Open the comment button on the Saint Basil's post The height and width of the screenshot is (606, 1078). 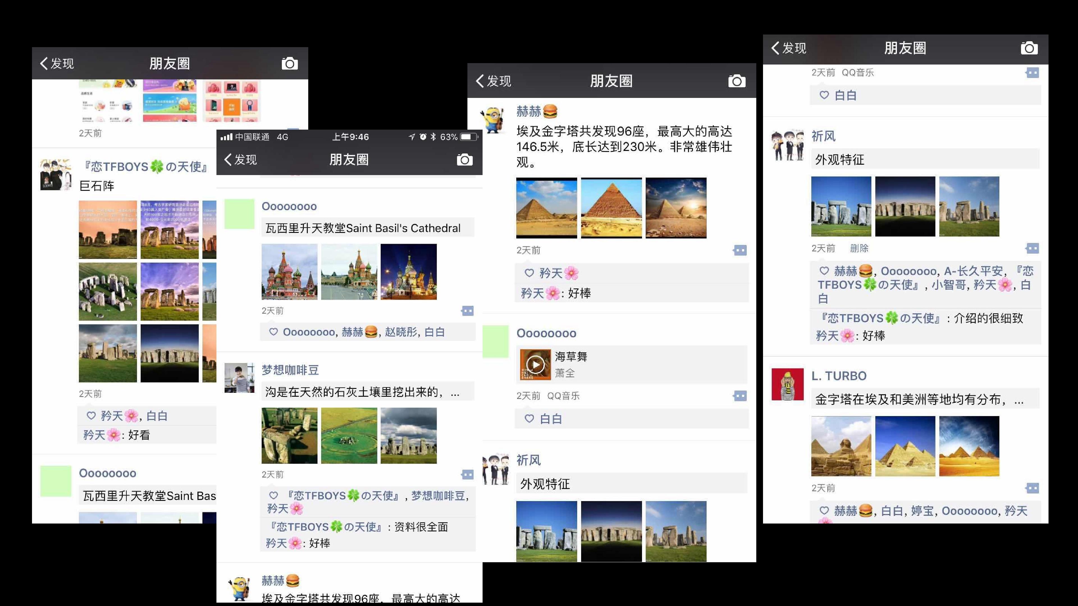click(467, 311)
